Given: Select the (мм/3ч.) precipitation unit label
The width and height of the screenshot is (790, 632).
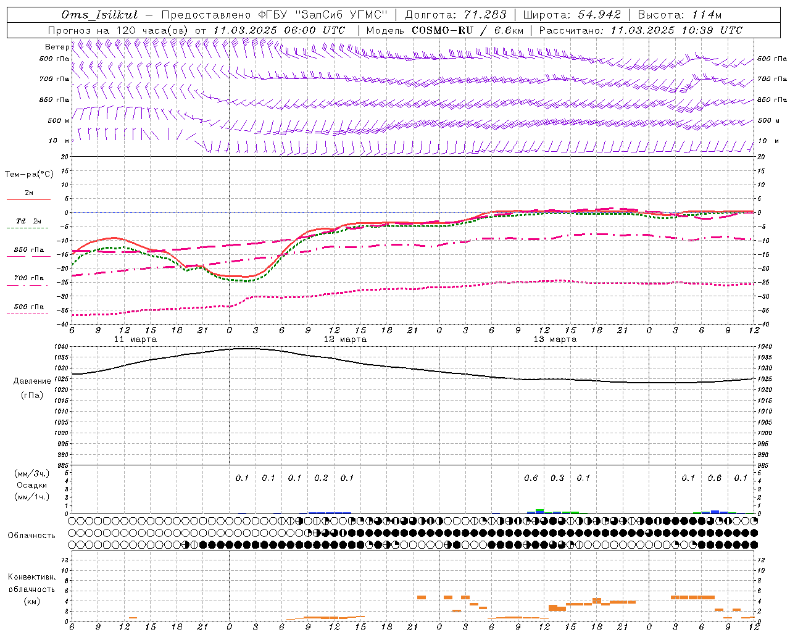Looking at the screenshot, I should point(32,473).
